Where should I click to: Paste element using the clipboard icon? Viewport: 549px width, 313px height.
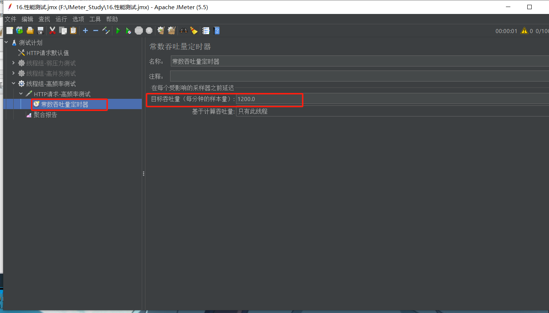[73, 30]
